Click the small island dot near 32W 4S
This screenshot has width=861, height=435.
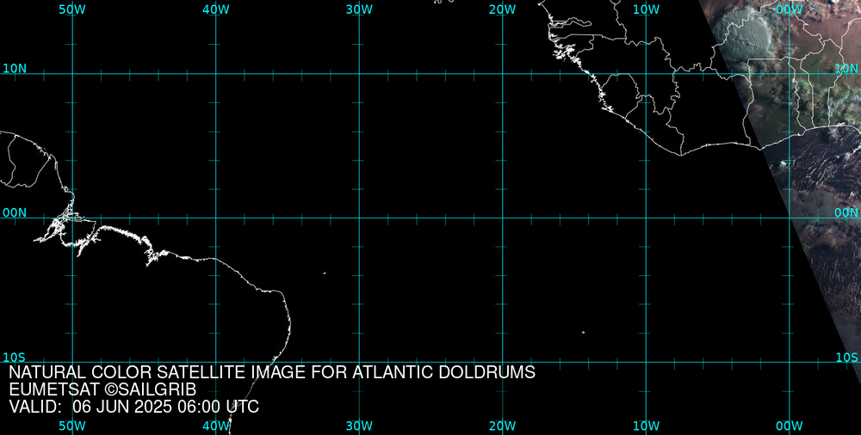325,273
